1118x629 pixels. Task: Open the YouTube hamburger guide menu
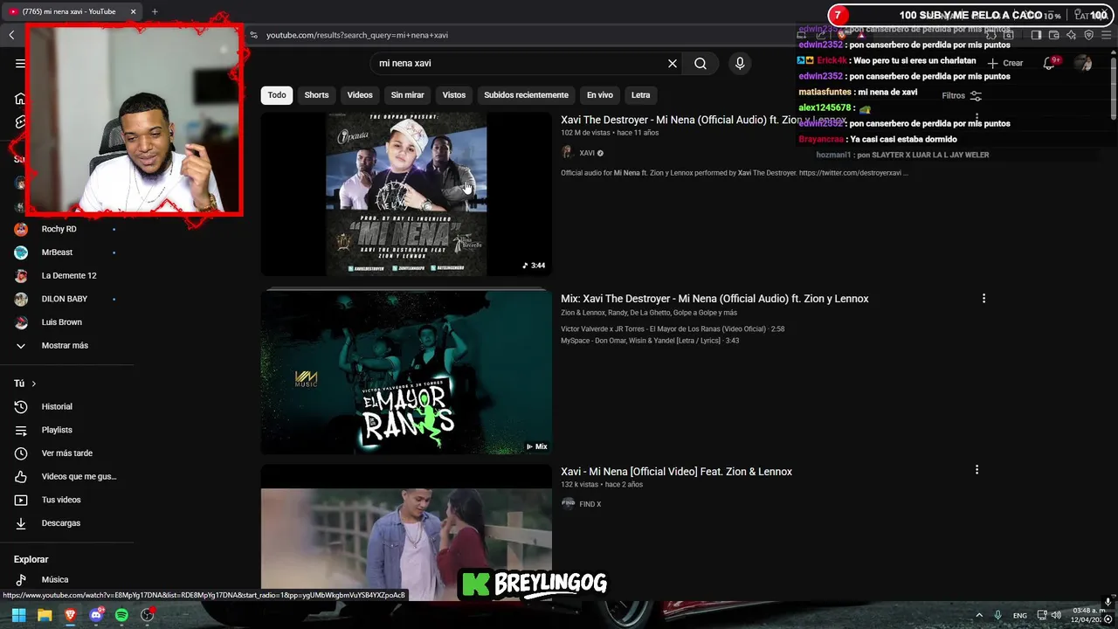point(20,64)
